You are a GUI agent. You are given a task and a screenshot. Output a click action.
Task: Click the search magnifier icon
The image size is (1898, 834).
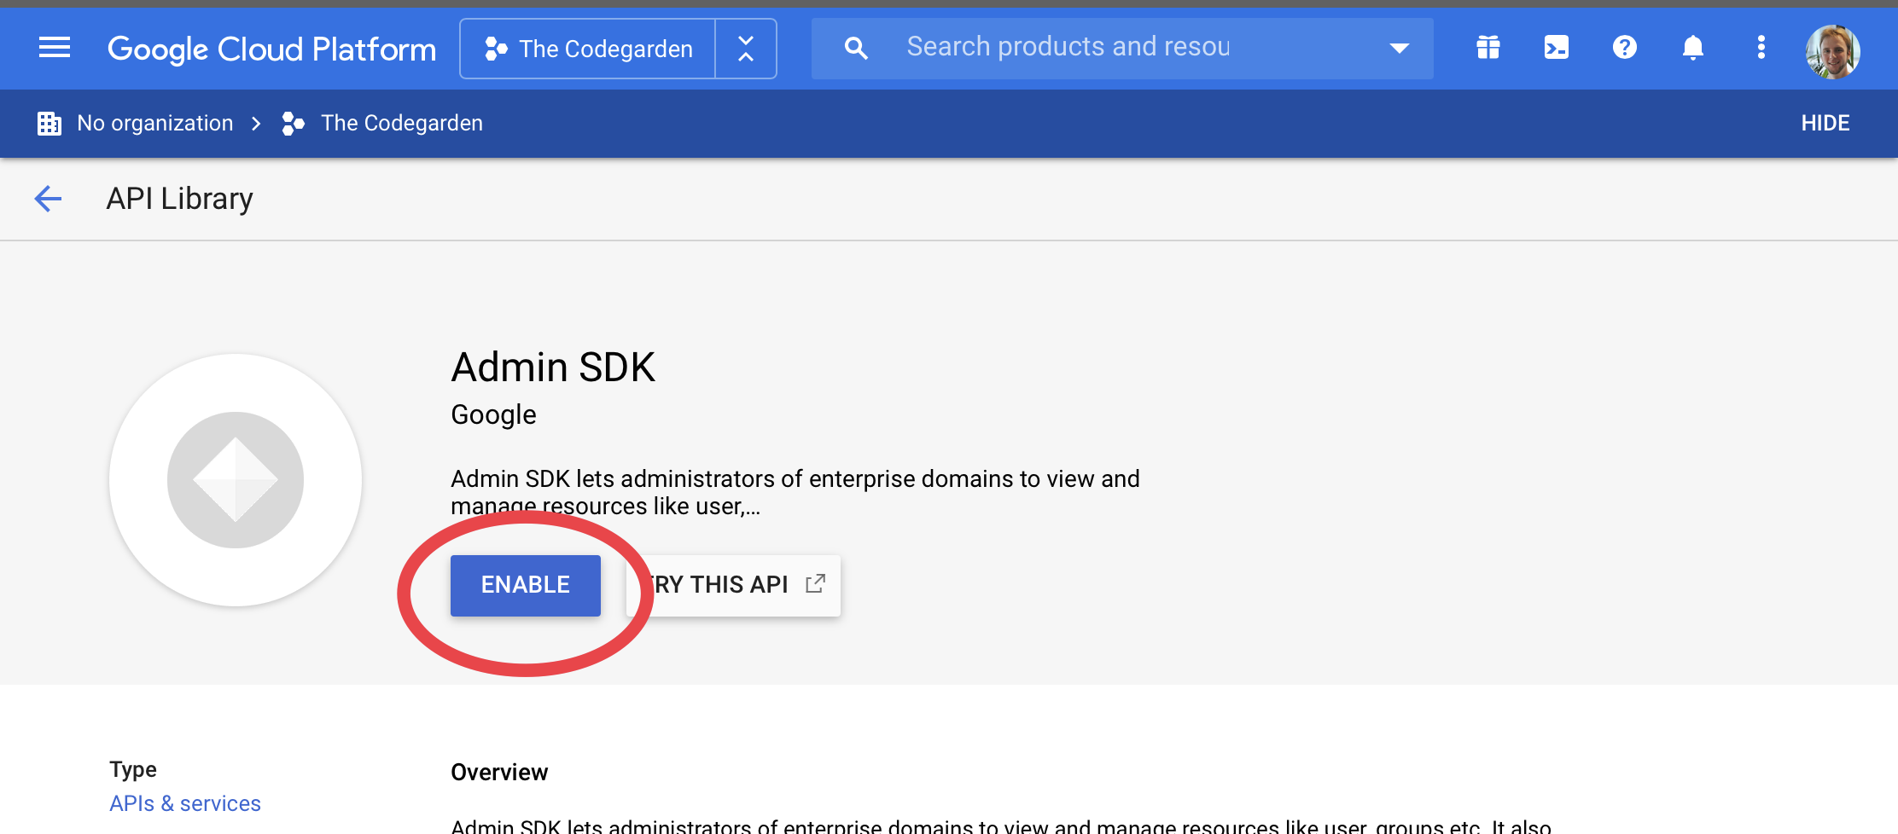(x=855, y=48)
